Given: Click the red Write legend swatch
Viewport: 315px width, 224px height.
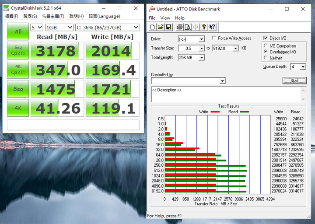Looking at the screenshot, I should [215, 112].
